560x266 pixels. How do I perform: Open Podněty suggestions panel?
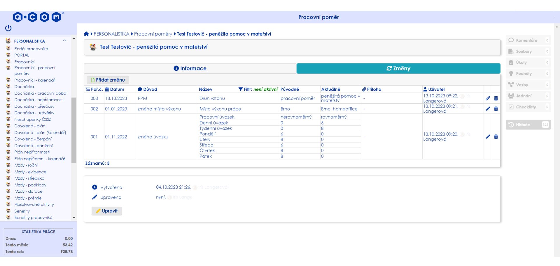[x=528, y=74]
